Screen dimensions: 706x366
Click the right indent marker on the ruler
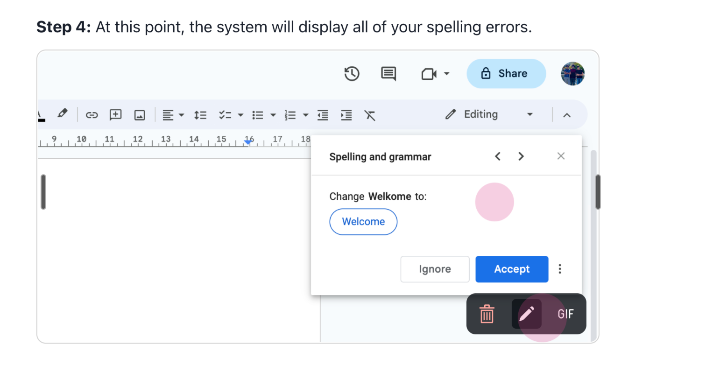[248, 142]
